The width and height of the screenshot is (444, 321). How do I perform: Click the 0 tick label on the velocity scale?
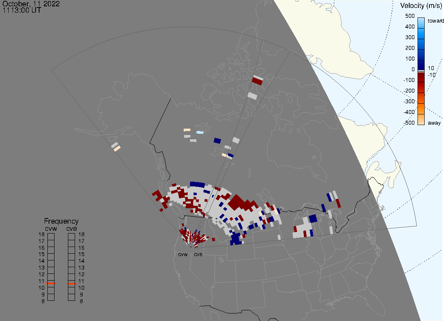(x=413, y=70)
